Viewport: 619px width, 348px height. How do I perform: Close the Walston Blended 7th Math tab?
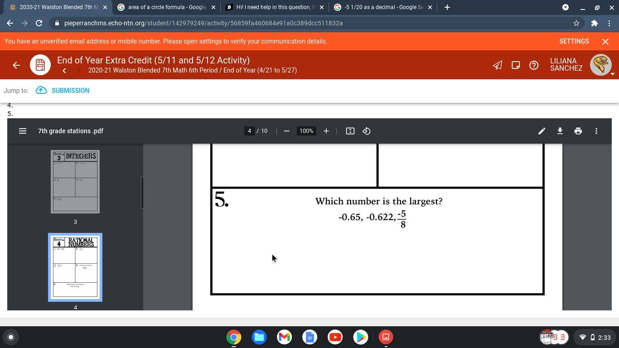(105, 7)
